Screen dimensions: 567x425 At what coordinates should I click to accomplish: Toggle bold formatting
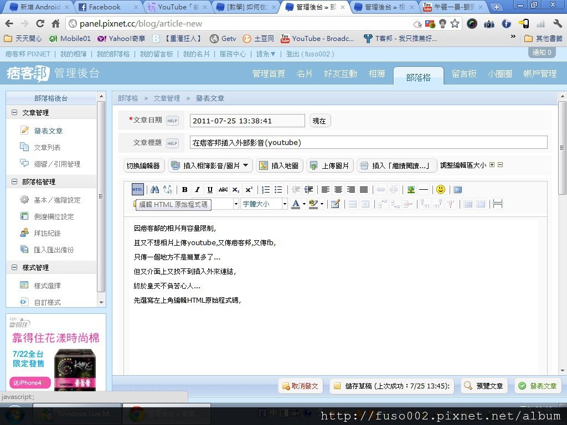click(x=185, y=189)
